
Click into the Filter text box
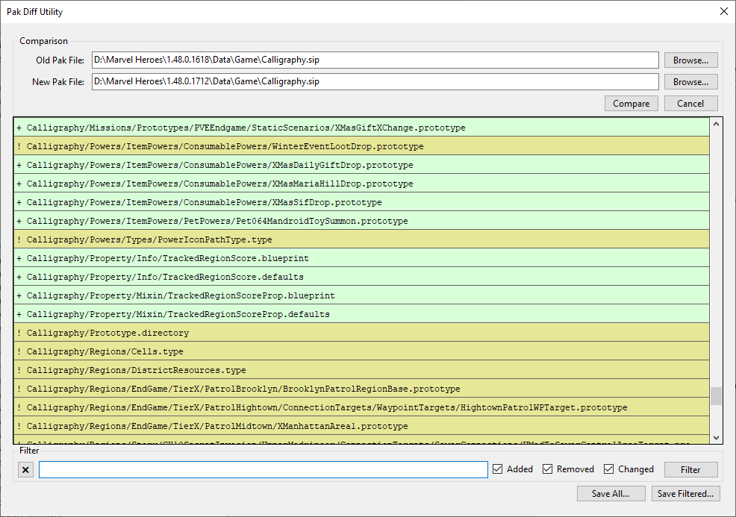click(263, 469)
